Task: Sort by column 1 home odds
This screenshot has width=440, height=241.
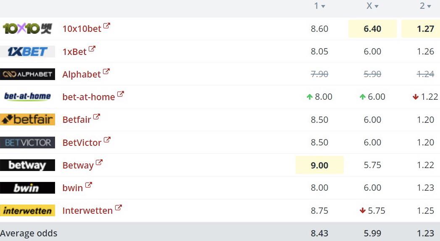Action: pos(319,6)
